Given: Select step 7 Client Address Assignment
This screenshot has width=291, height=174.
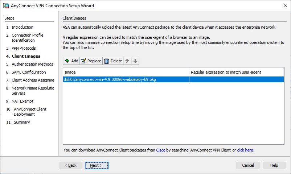Looking at the screenshot, I should 30,80.
